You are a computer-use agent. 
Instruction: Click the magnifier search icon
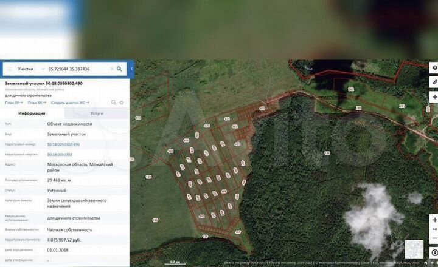click(x=119, y=69)
